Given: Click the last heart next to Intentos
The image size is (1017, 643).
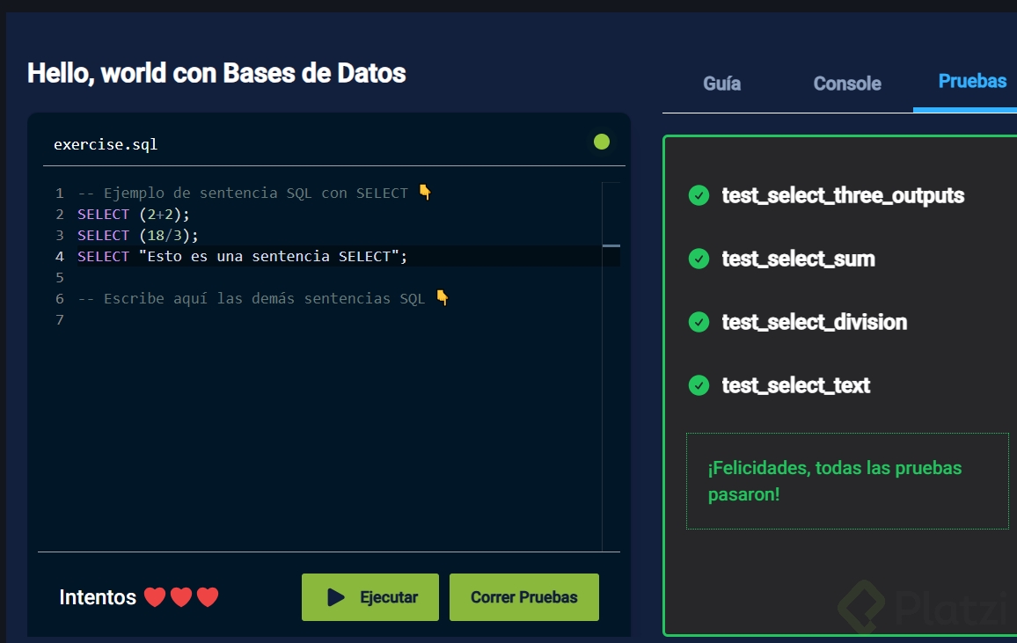Looking at the screenshot, I should tap(208, 597).
